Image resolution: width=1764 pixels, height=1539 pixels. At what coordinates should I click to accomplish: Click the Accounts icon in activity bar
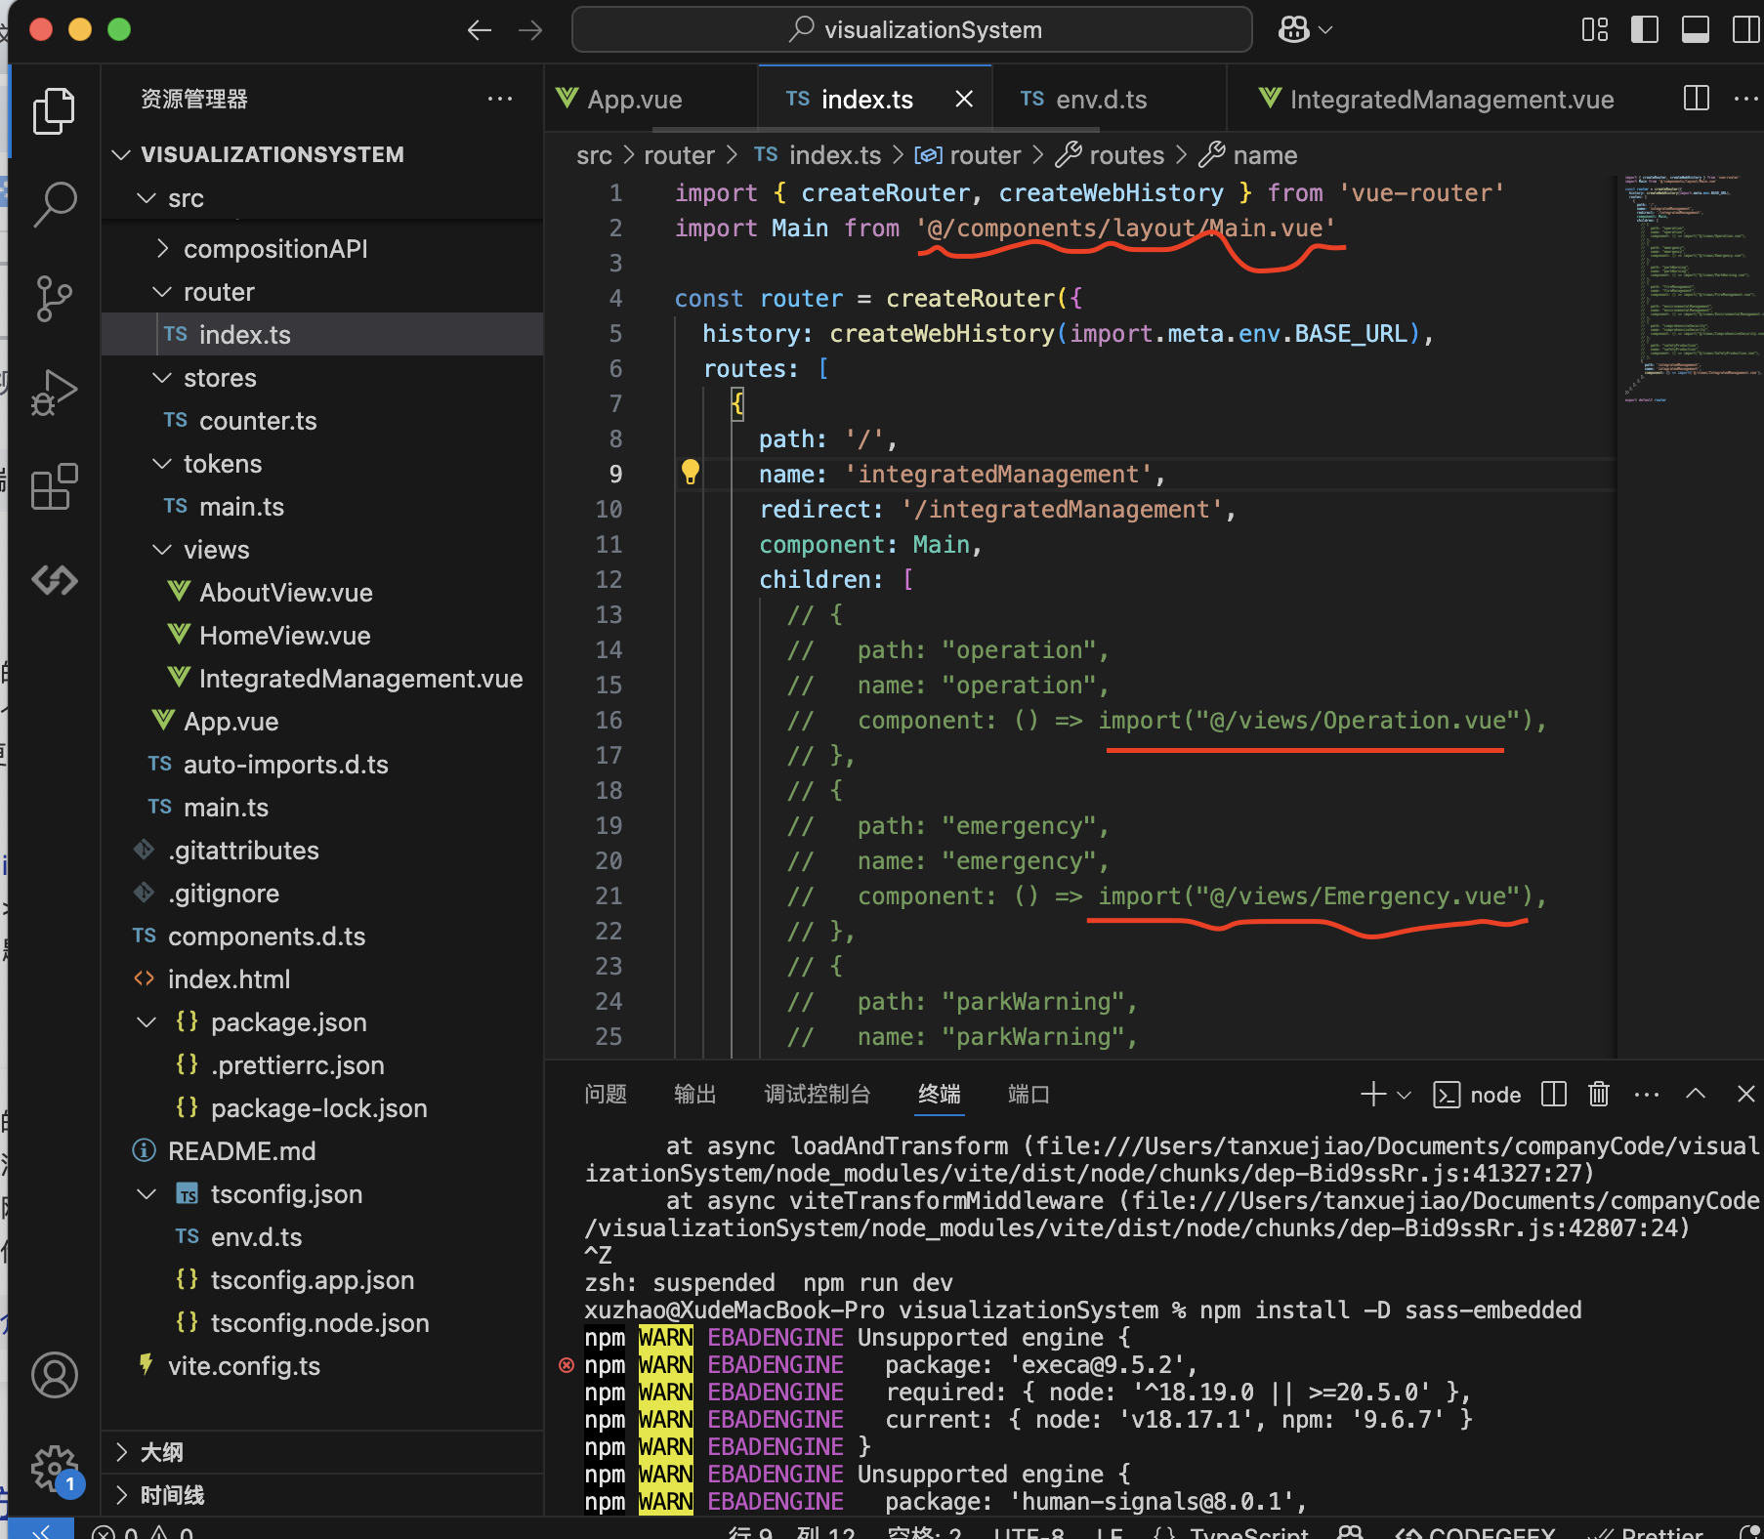pos(54,1375)
